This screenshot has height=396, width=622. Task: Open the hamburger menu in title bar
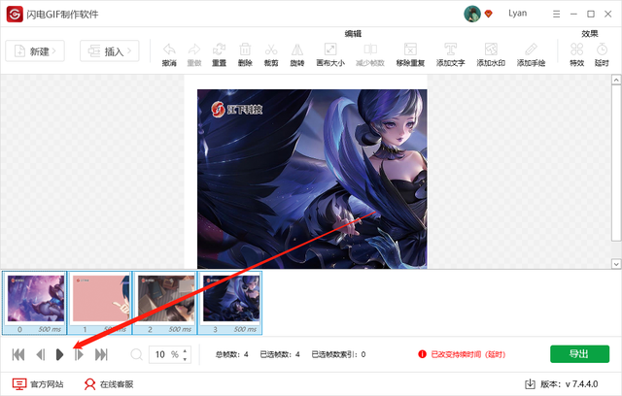coord(556,14)
